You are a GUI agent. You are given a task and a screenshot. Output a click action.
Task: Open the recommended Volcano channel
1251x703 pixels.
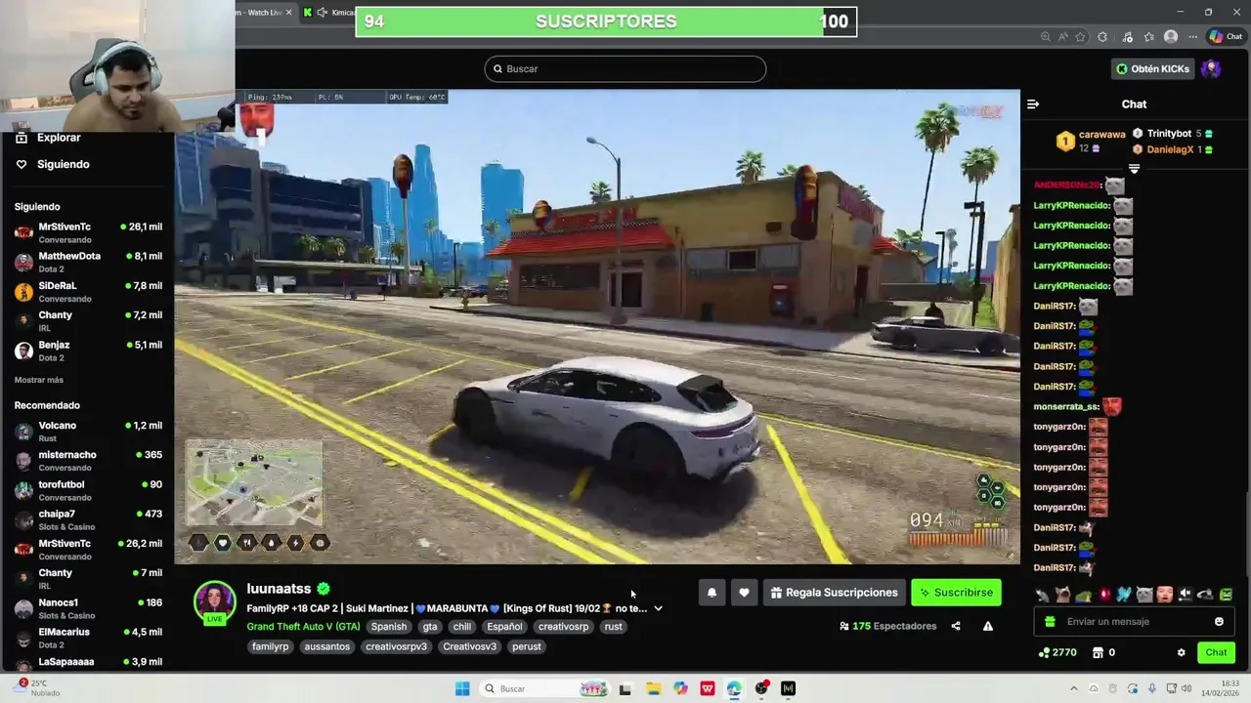(x=88, y=432)
